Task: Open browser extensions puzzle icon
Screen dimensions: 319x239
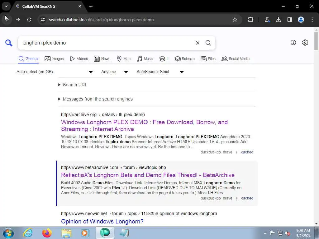Action: point(251,20)
